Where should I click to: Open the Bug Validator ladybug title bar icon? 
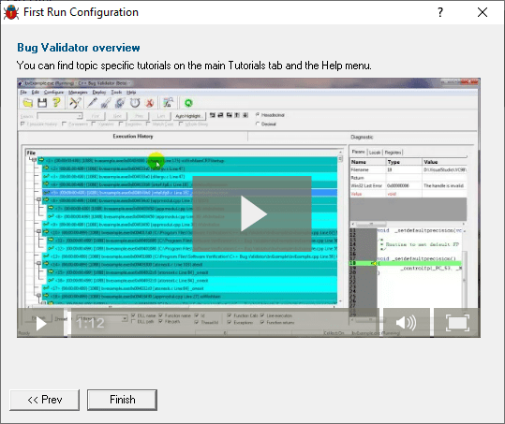[x=11, y=12]
